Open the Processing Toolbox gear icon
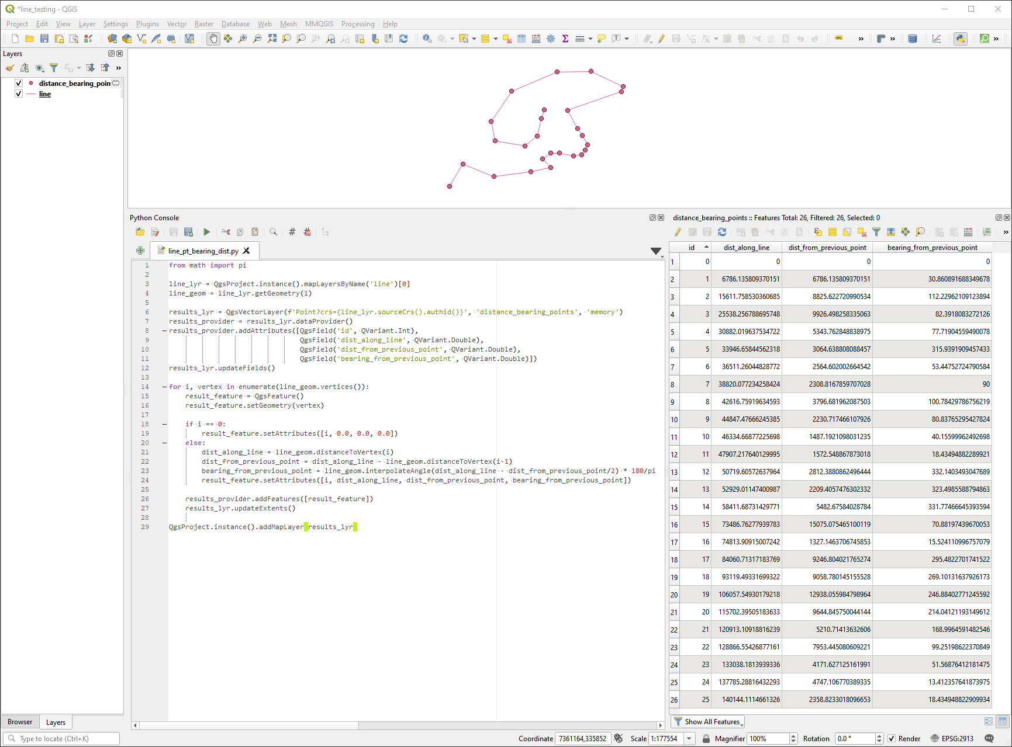This screenshot has height=747, width=1012. 551,39
